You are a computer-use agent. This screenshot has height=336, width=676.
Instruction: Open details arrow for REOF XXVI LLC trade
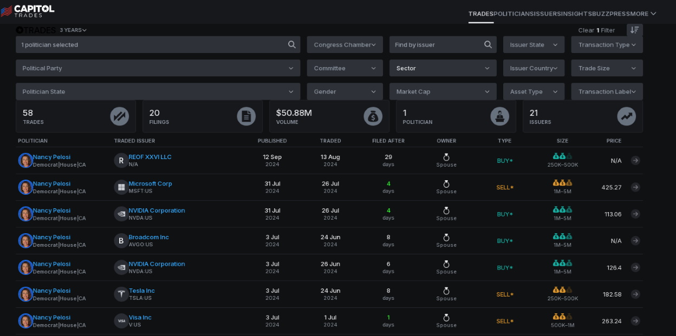[635, 160]
